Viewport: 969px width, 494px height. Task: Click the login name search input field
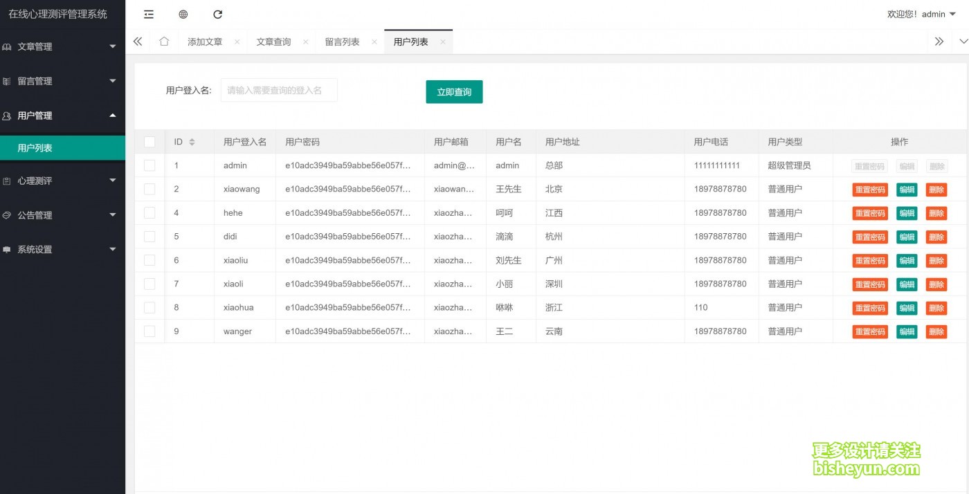pos(279,89)
